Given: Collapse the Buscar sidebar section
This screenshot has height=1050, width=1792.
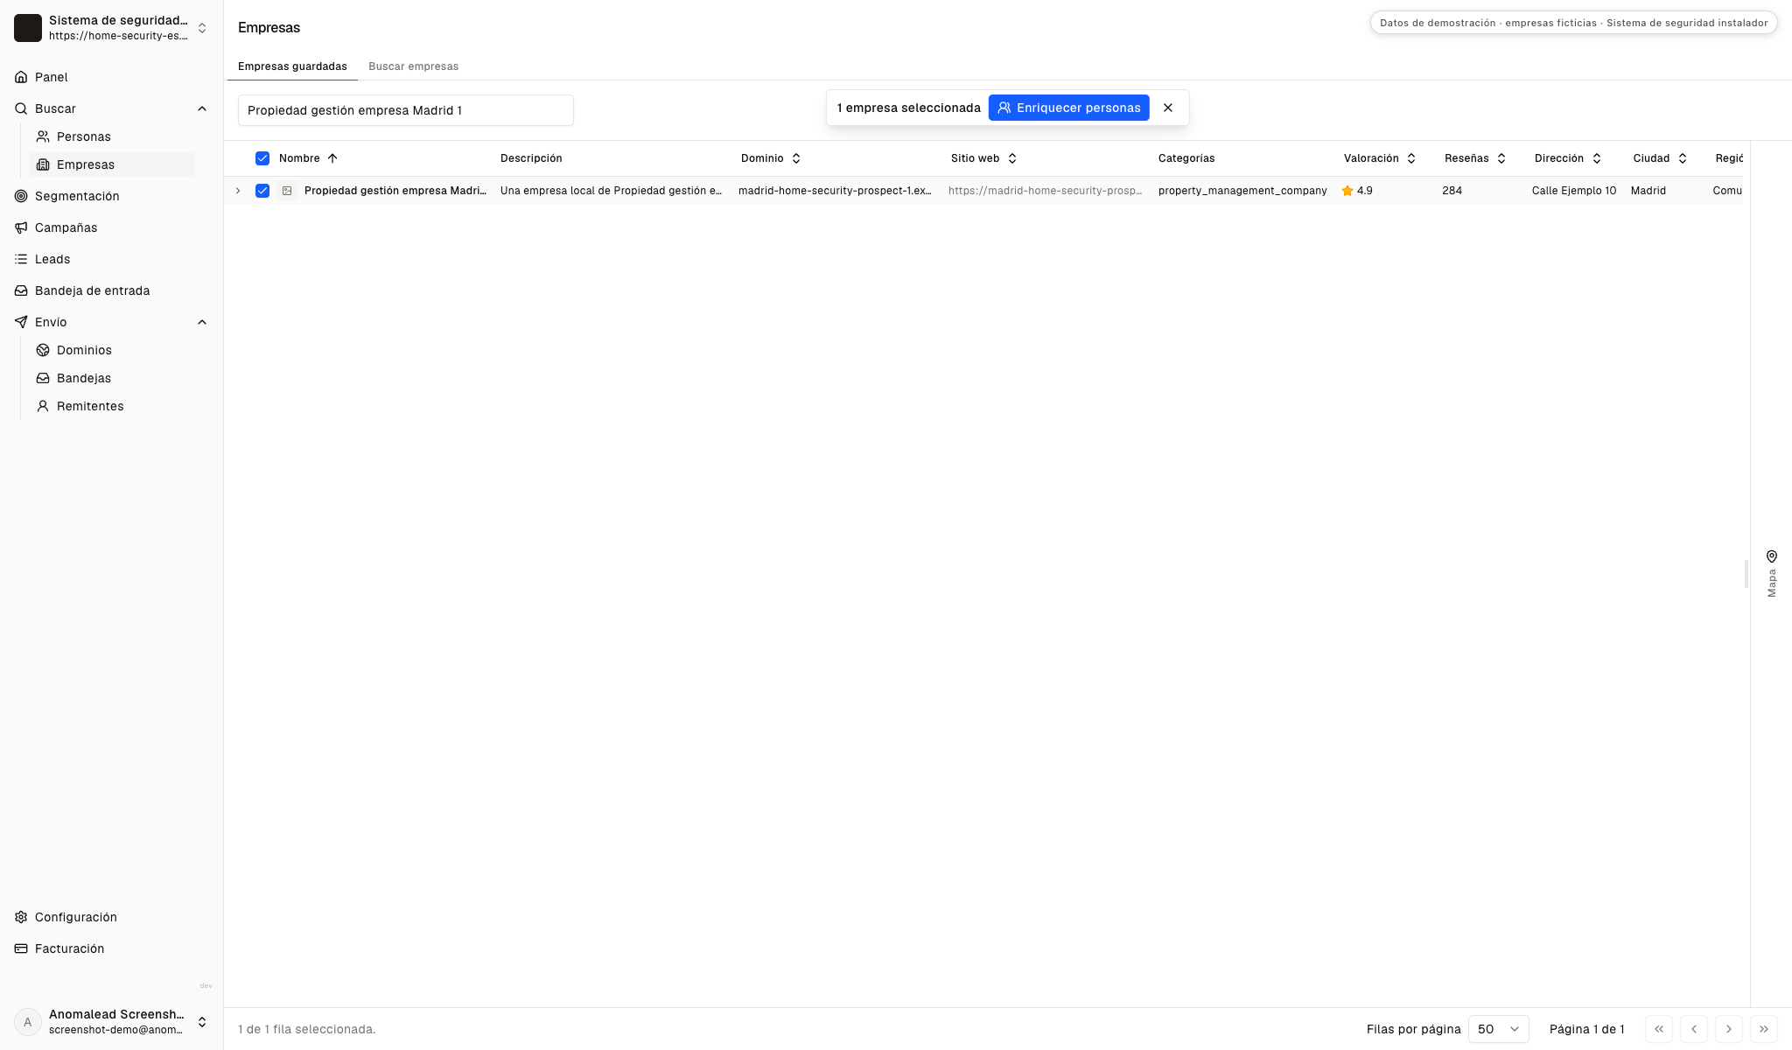Looking at the screenshot, I should pos(202,108).
